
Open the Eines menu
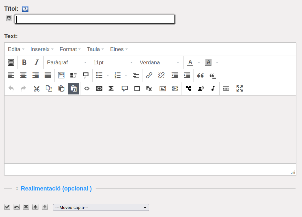119,49
